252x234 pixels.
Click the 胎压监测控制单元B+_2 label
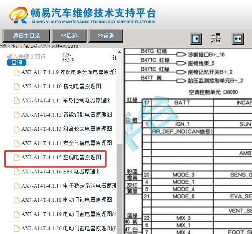click(x=216, y=81)
